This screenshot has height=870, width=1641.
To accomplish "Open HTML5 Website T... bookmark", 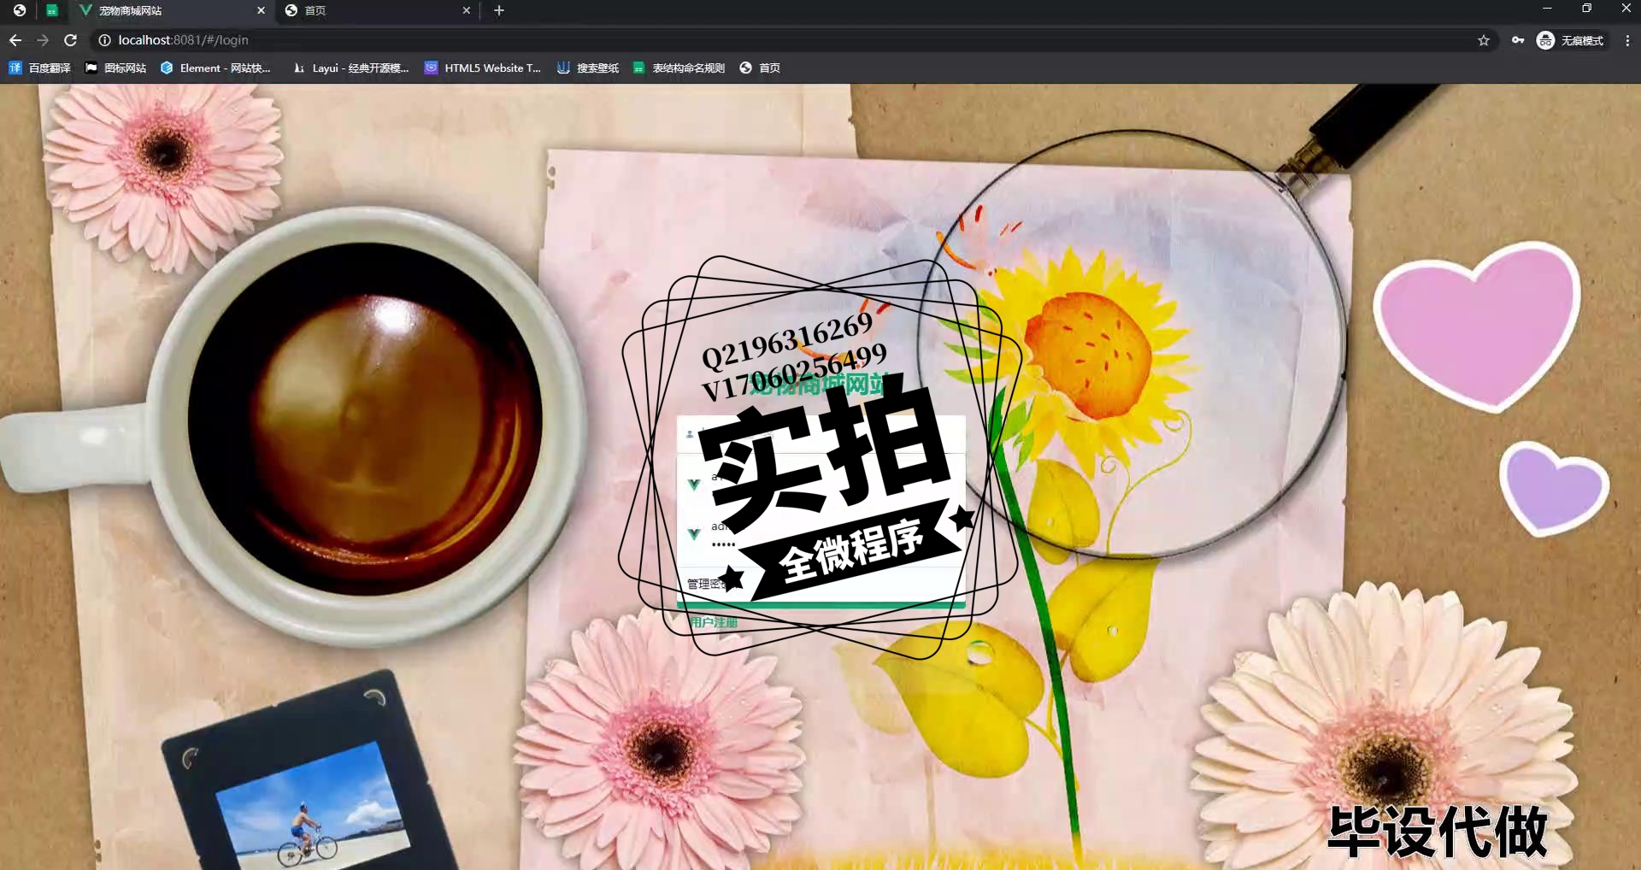I will tap(483, 68).
